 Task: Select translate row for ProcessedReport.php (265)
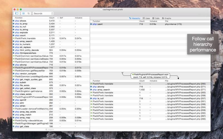(x=150, y=84)
